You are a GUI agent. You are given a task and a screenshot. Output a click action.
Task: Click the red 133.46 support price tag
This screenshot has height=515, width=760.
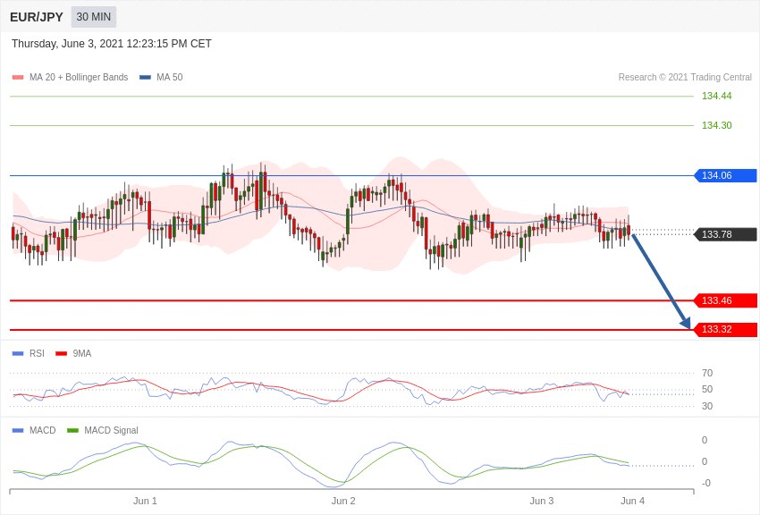pyautogui.click(x=726, y=300)
